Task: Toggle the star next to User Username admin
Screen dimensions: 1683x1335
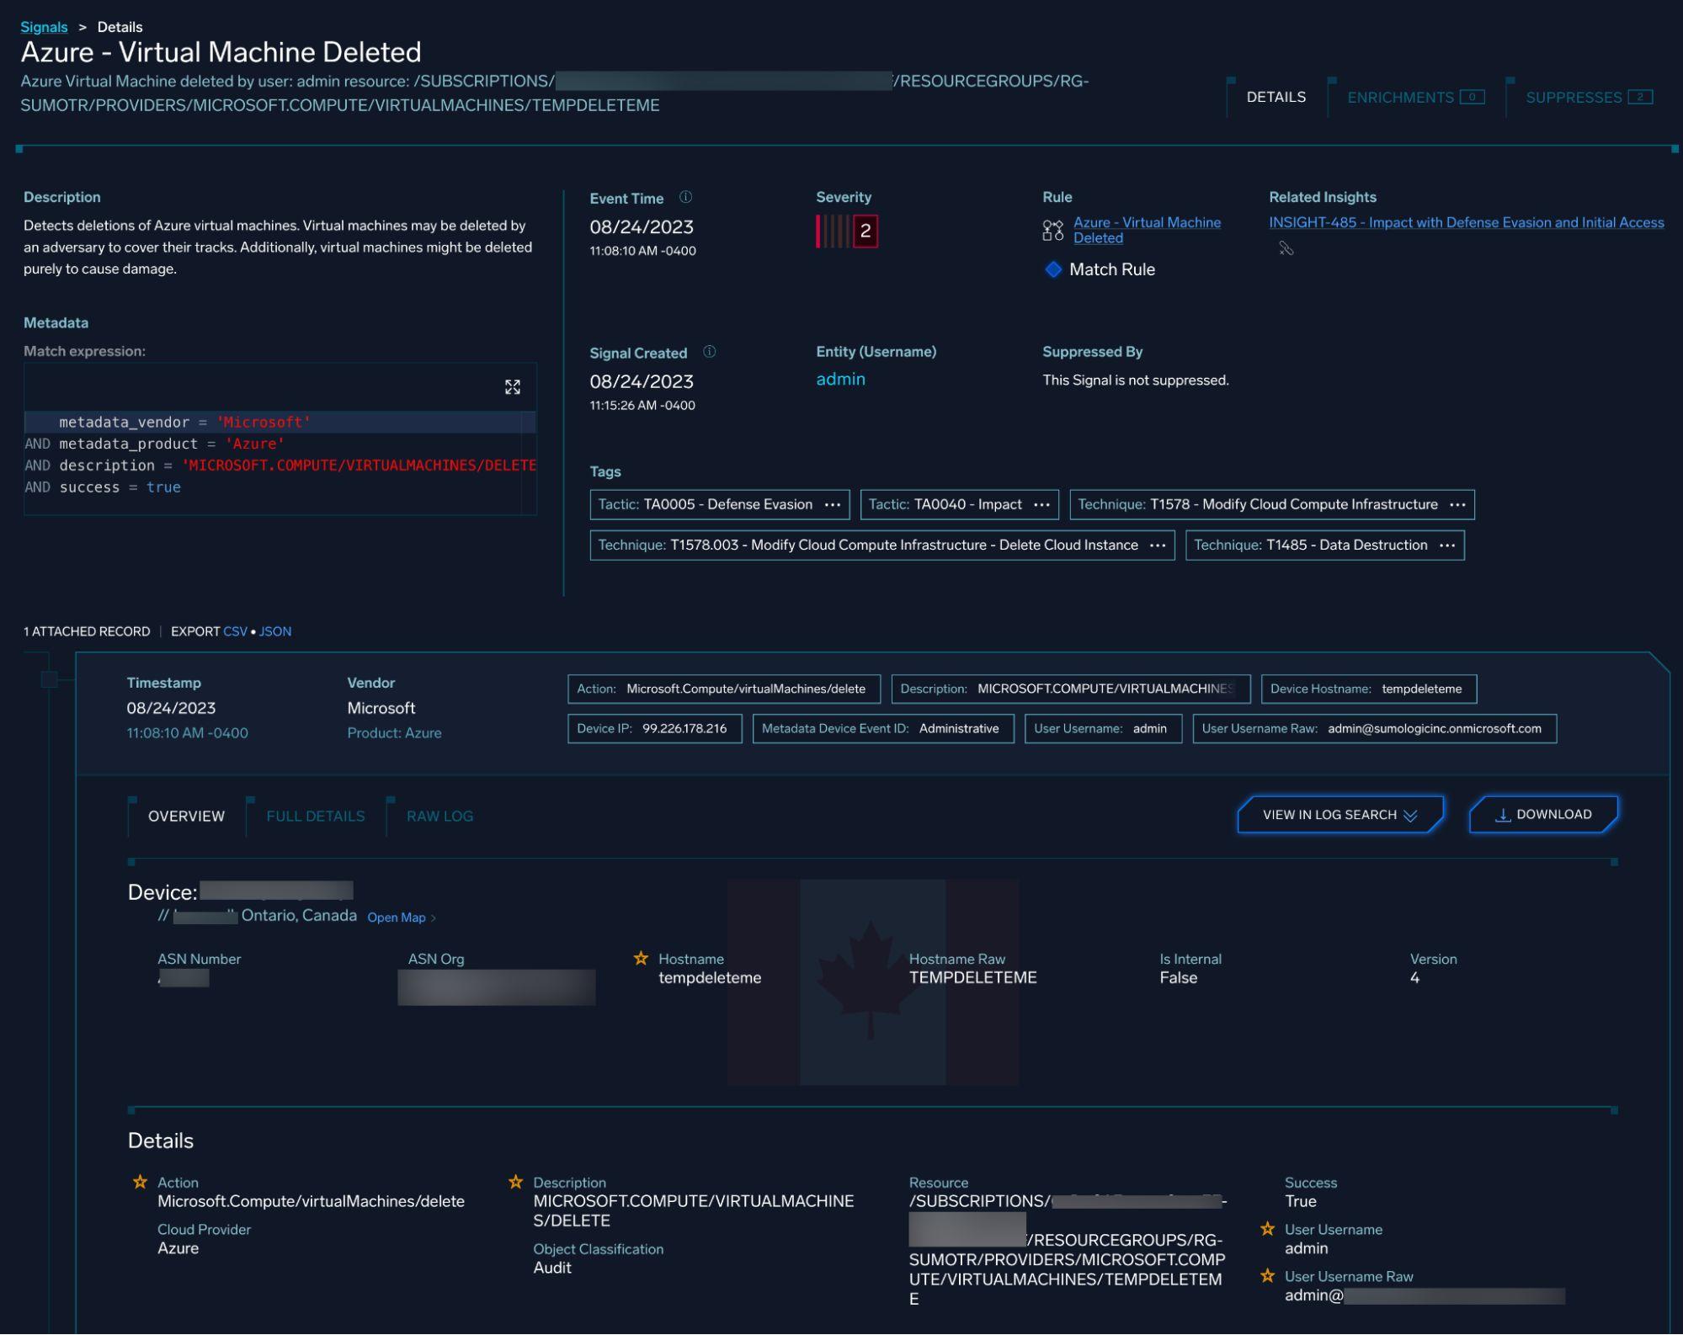Action: click(x=1266, y=1229)
